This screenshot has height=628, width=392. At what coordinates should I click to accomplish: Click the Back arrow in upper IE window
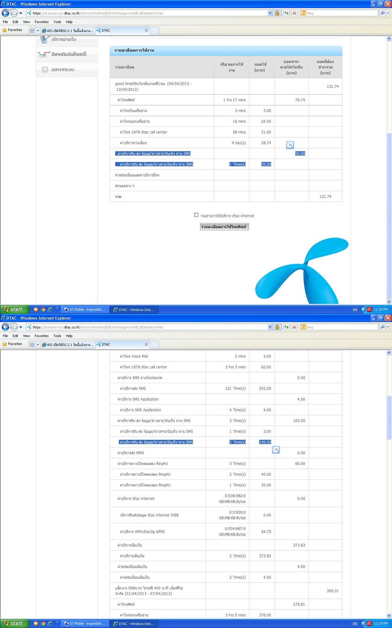(5, 13)
